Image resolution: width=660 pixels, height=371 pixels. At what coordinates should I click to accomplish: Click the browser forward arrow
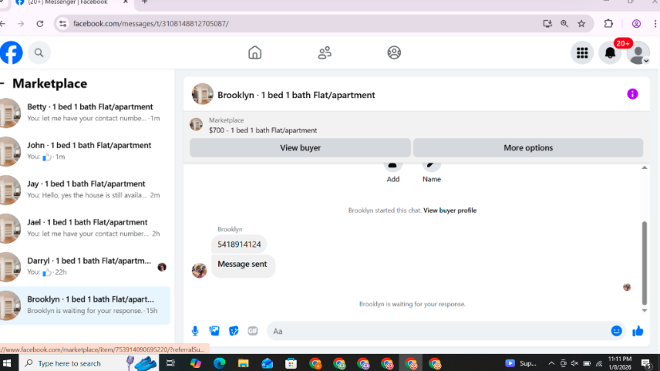(21, 24)
